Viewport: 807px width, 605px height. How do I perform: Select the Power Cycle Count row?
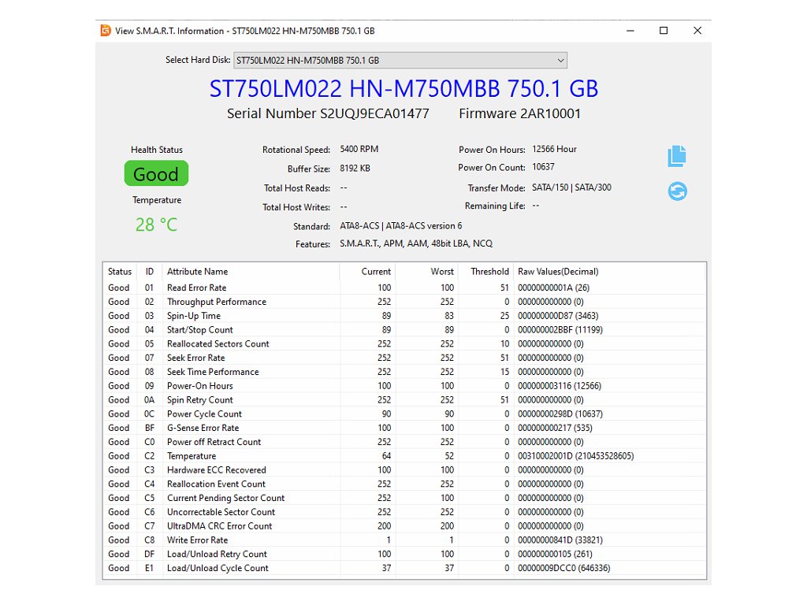click(404, 414)
